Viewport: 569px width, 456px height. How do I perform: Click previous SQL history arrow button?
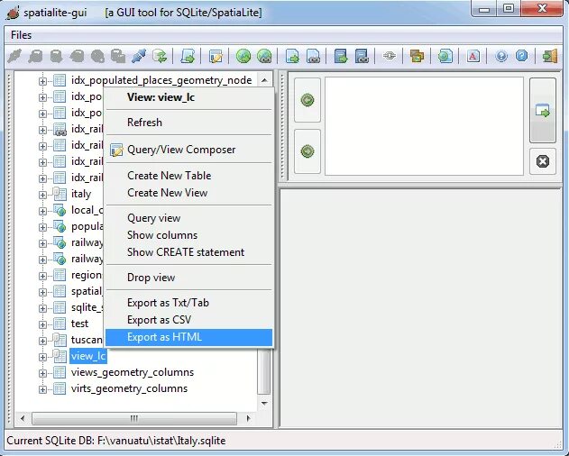(307, 100)
